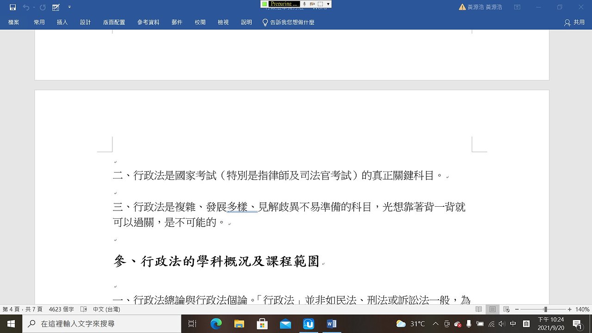This screenshot has width=592, height=333.
Task: Toggle the microphone in the recorder bar
Action: click(x=305, y=4)
